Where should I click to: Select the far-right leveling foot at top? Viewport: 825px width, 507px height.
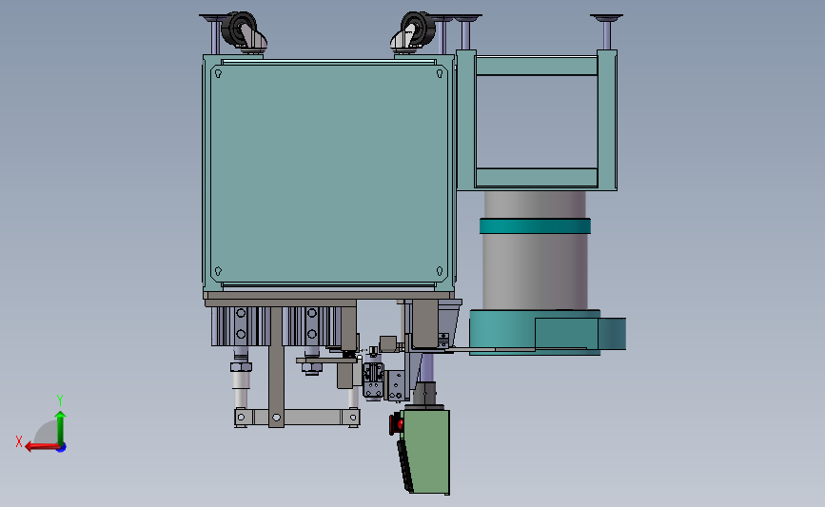pos(607,30)
